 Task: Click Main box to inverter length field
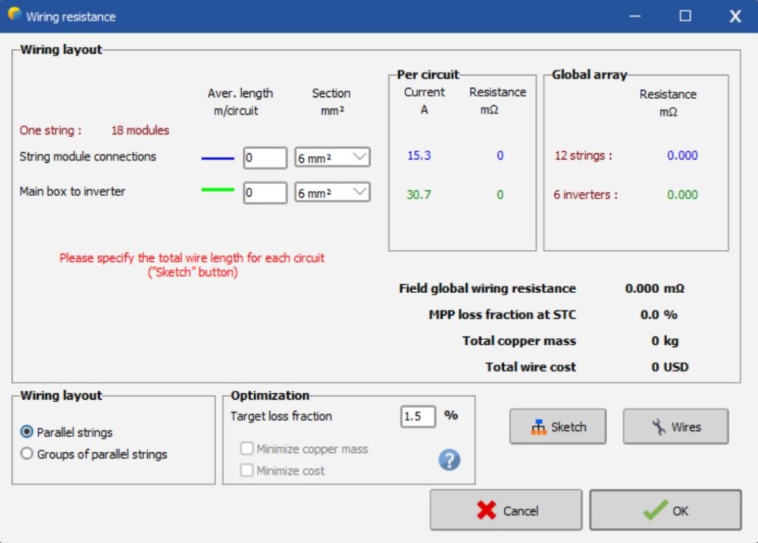point(265,193)
